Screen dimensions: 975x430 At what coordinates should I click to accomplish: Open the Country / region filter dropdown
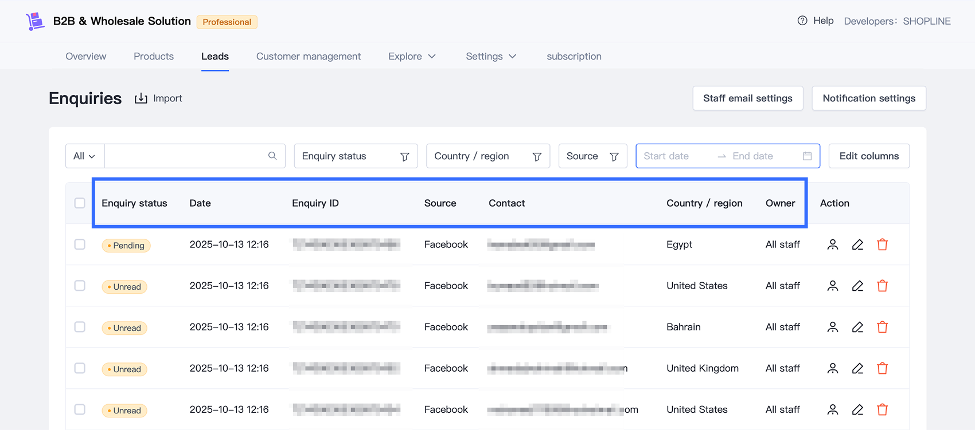[487, 156]
